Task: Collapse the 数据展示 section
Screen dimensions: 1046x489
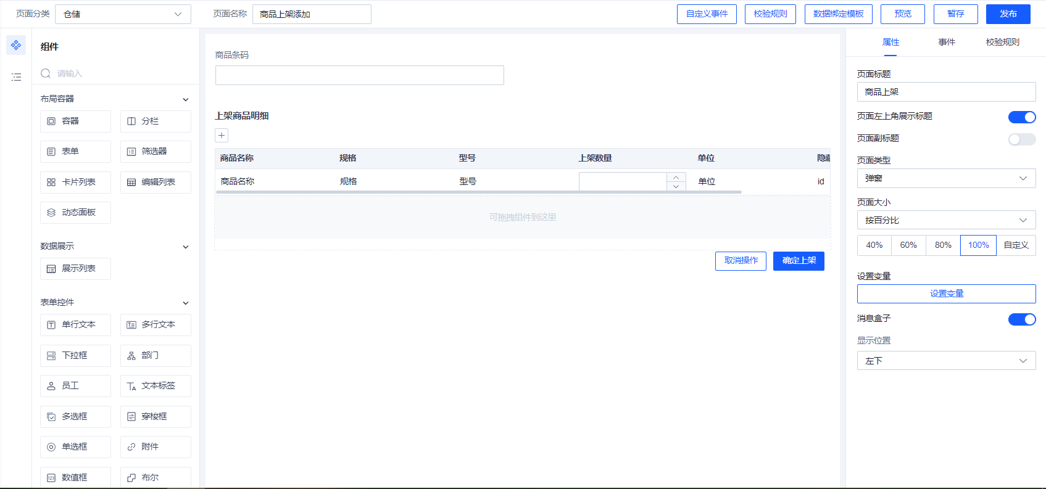Action: pos(186,247)
